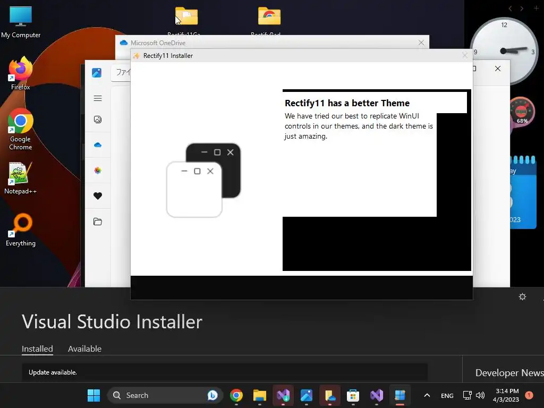Launch Firefox from the desktop
This screenshot has height=408, width=544.
[21, 73]
